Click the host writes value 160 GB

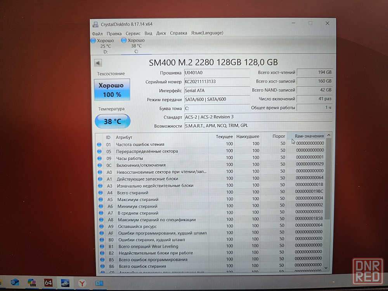pos(315,81)
